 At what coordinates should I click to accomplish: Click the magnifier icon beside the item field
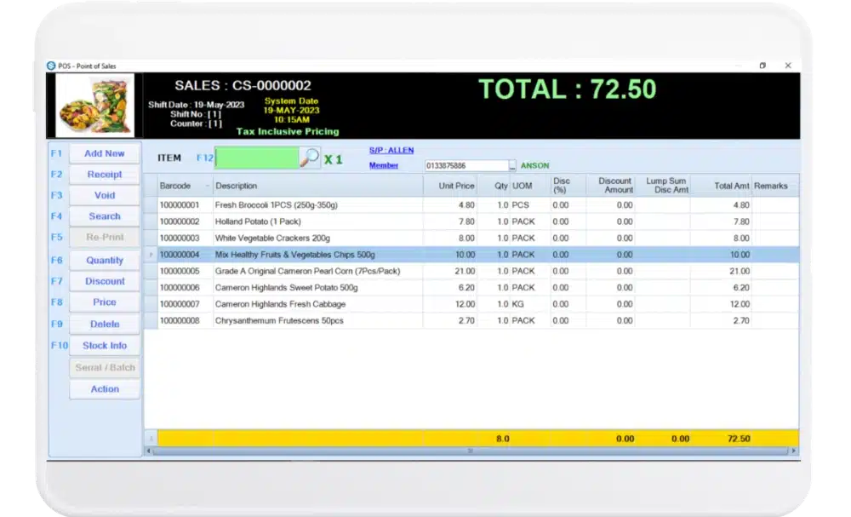coord(310,158)
